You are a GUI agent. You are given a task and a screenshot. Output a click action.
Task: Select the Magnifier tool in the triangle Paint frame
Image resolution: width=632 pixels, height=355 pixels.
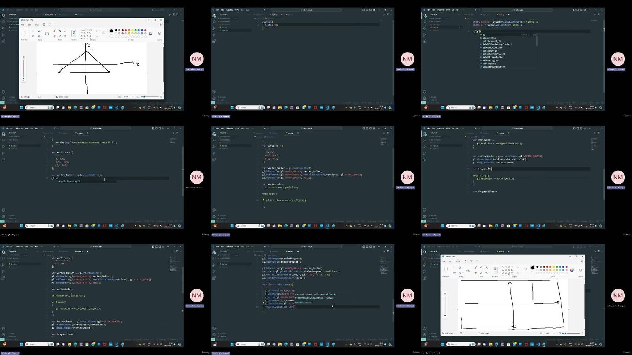(x=65, y=36)
